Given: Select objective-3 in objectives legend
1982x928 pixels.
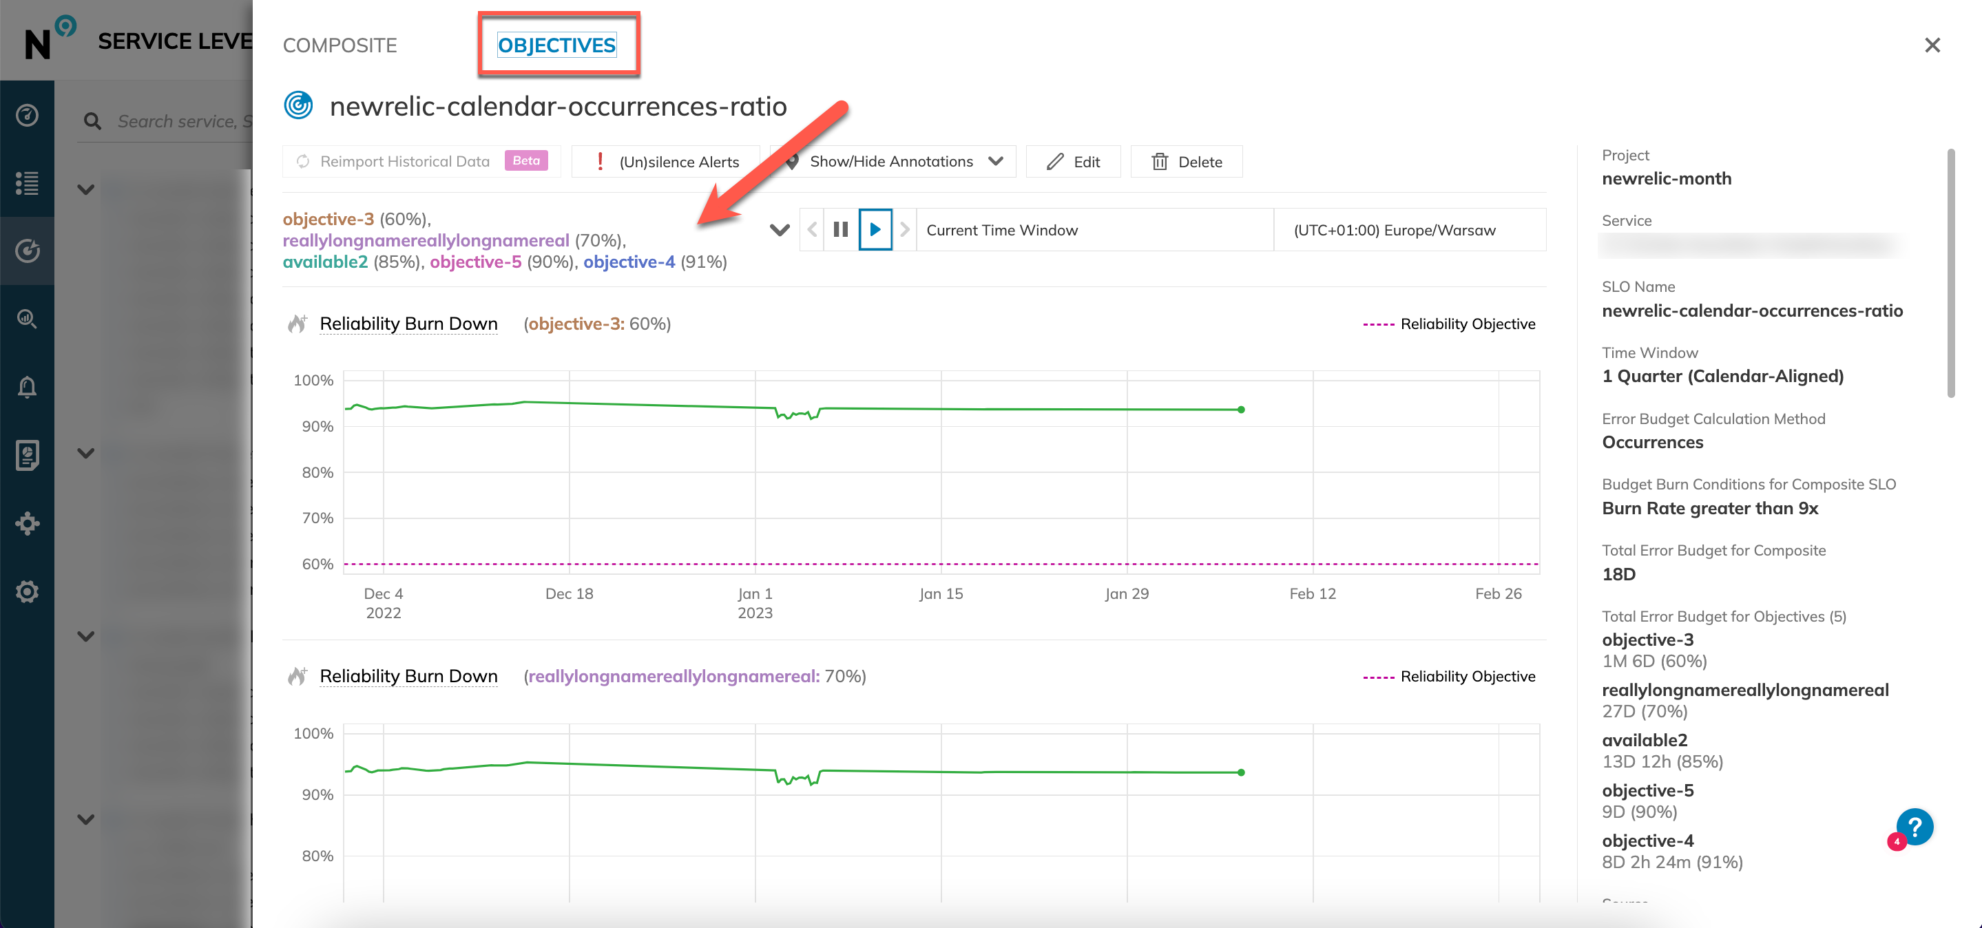Looking at the screenshot, I should pos(328,219).
